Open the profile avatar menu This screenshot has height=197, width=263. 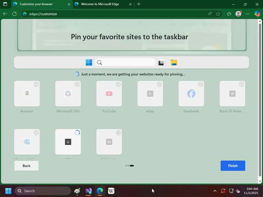click(238, 14)
